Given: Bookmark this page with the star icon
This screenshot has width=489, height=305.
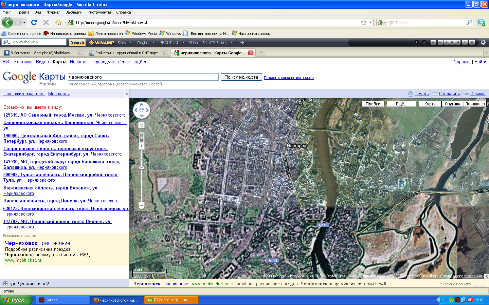Looking at the screenshot, I should point(364,22).
